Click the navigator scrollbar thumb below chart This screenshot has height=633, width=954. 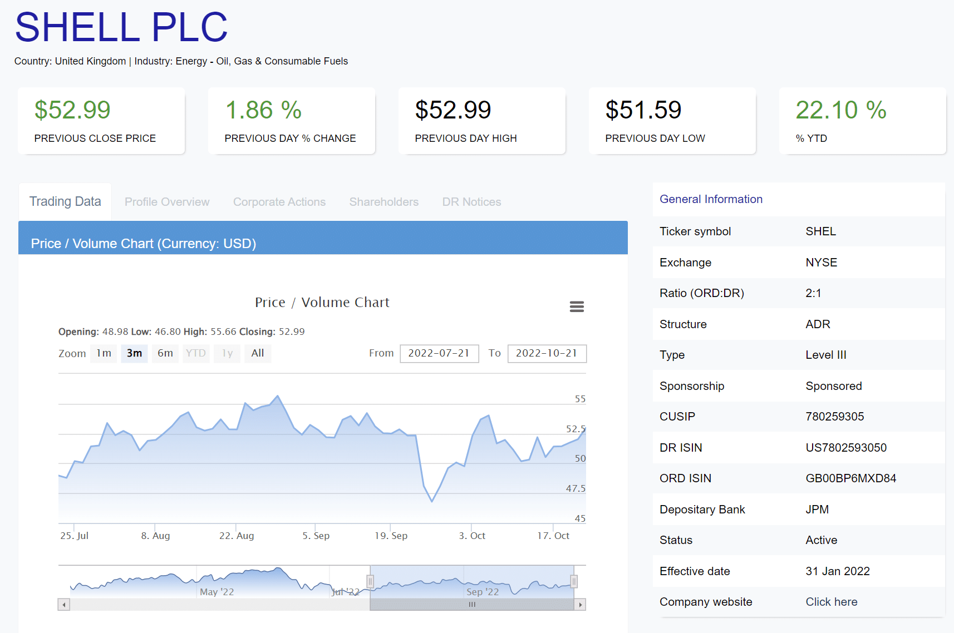tap(472, 604)
